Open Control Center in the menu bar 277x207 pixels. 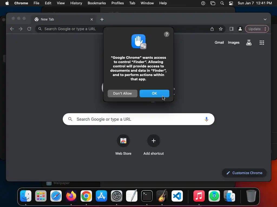[231, 3]
